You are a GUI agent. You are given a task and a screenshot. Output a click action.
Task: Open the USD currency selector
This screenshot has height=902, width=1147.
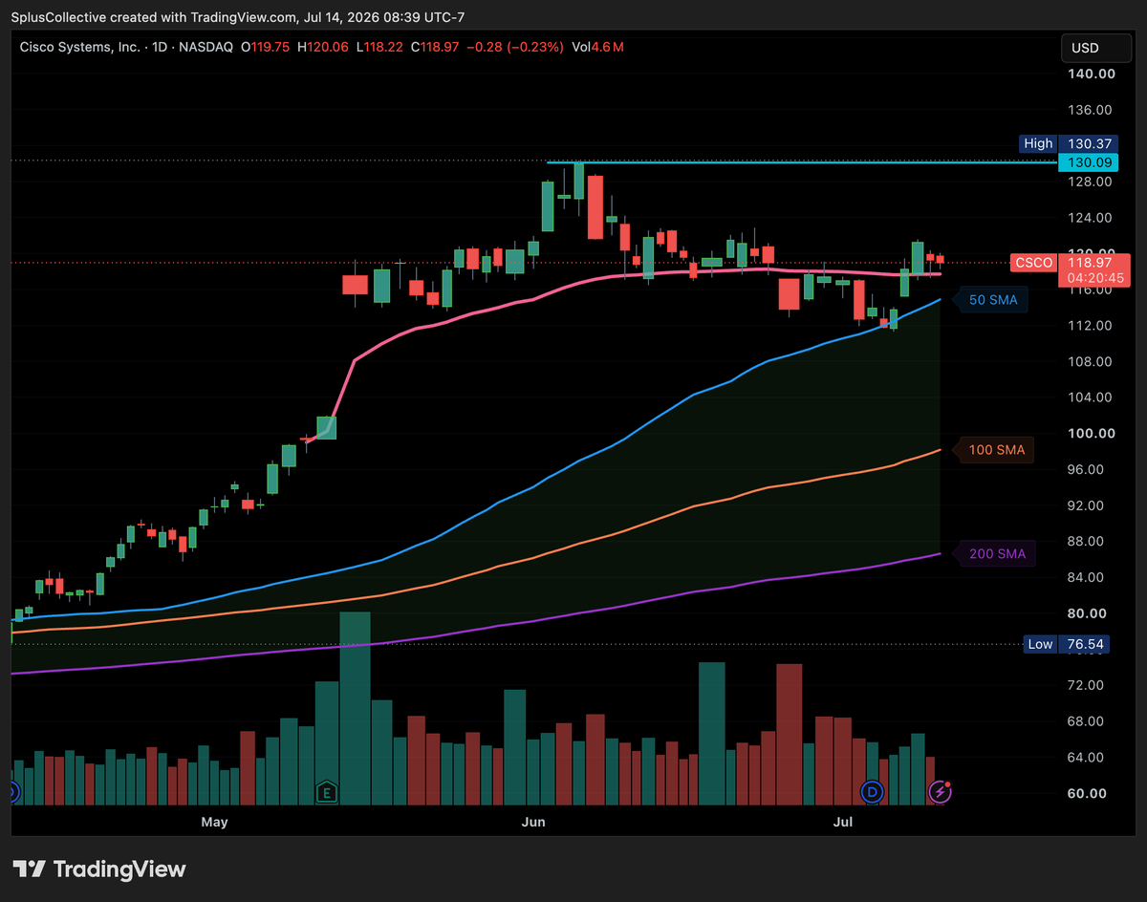click(1094, 48)
